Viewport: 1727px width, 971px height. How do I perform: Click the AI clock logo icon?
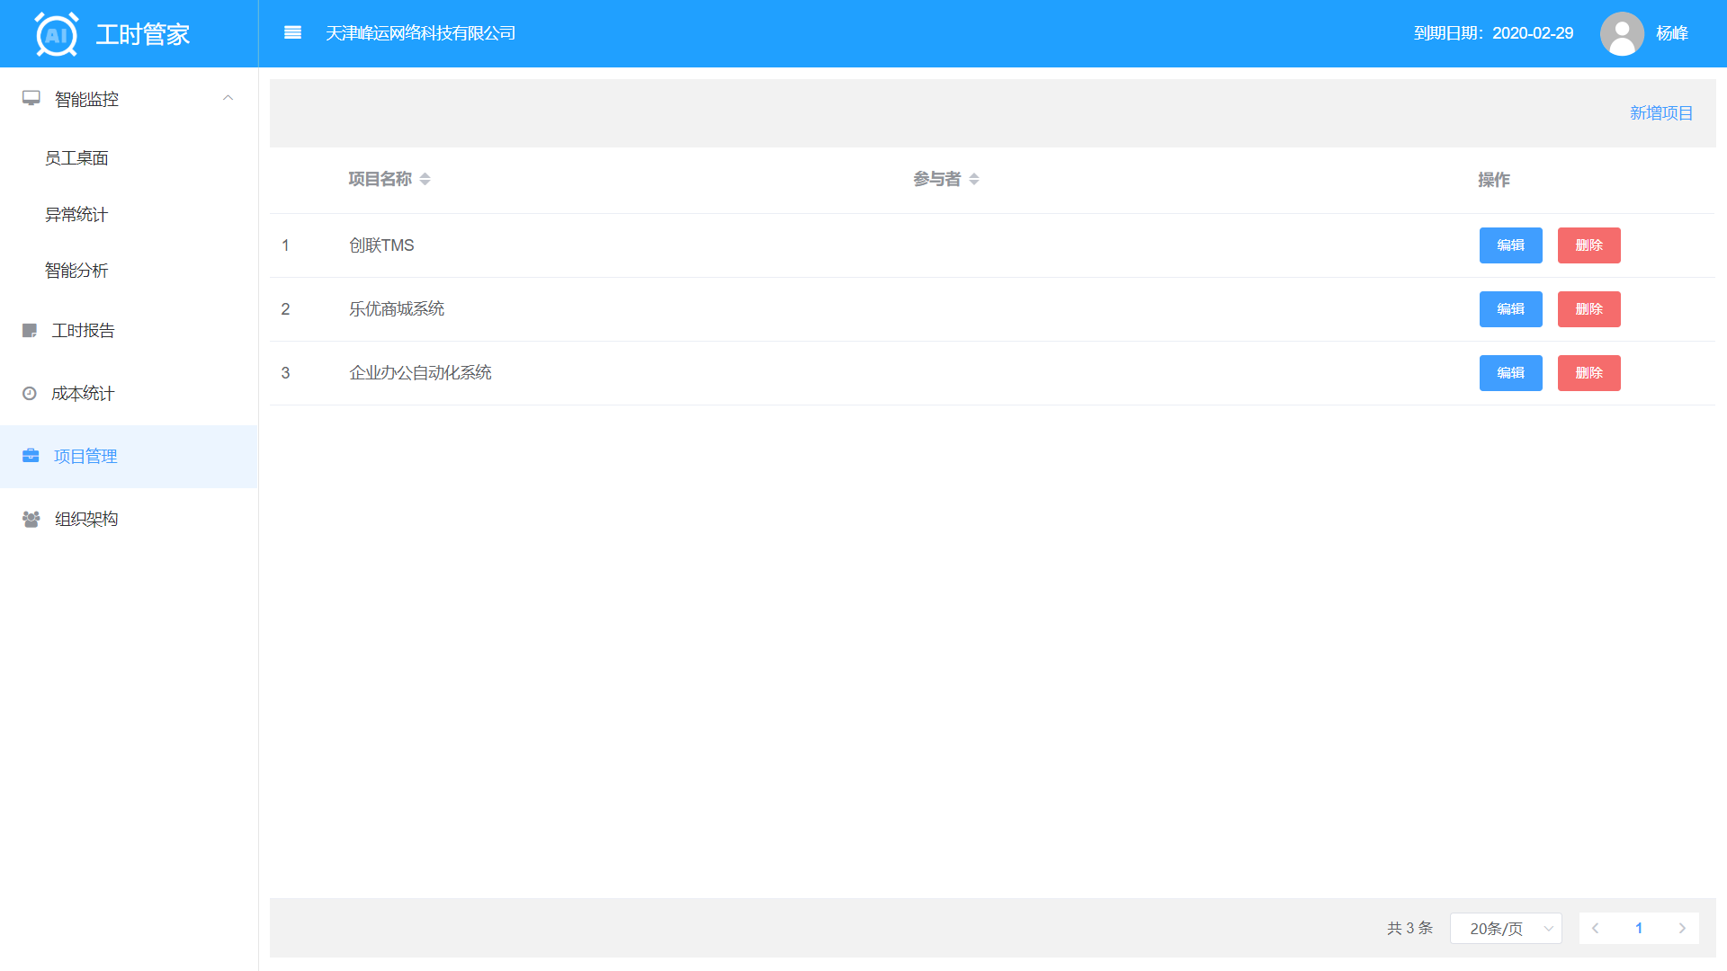coord(56,35)
